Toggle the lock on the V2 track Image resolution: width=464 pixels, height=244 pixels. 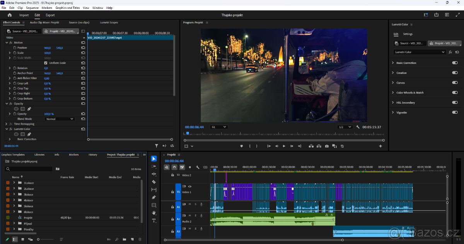tap(173, 175)
